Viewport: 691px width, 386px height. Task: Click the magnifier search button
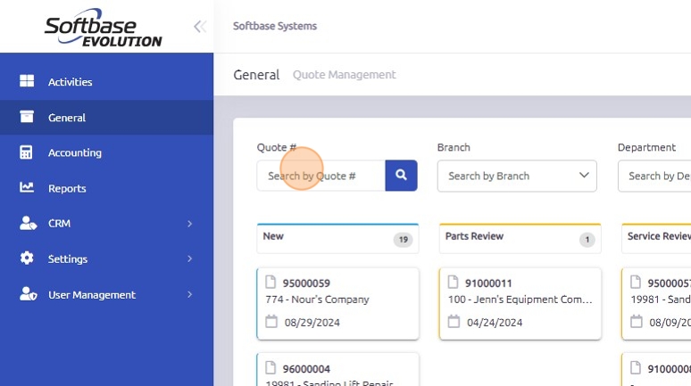point(401,176)
